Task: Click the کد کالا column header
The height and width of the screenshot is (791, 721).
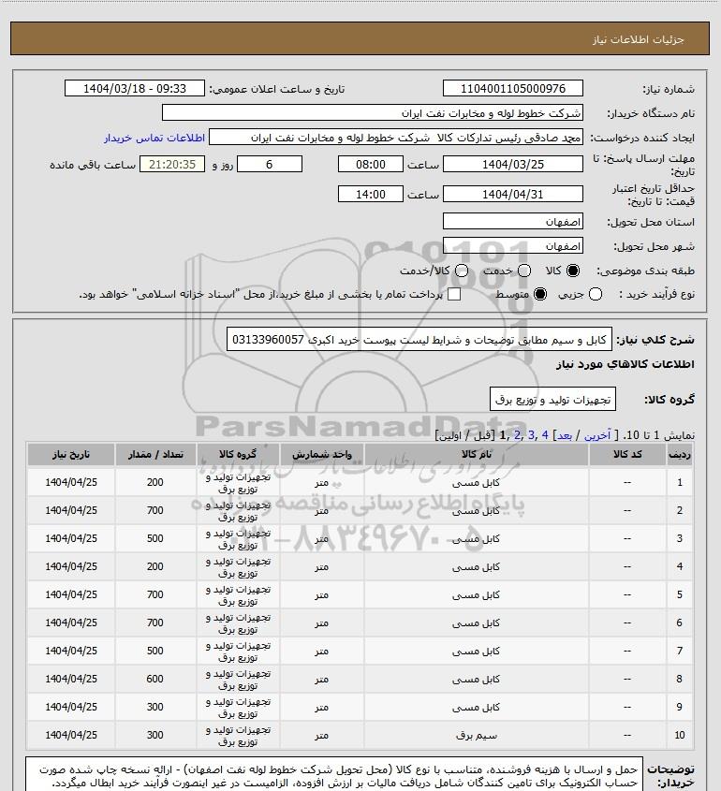Action: pos(627,454)
